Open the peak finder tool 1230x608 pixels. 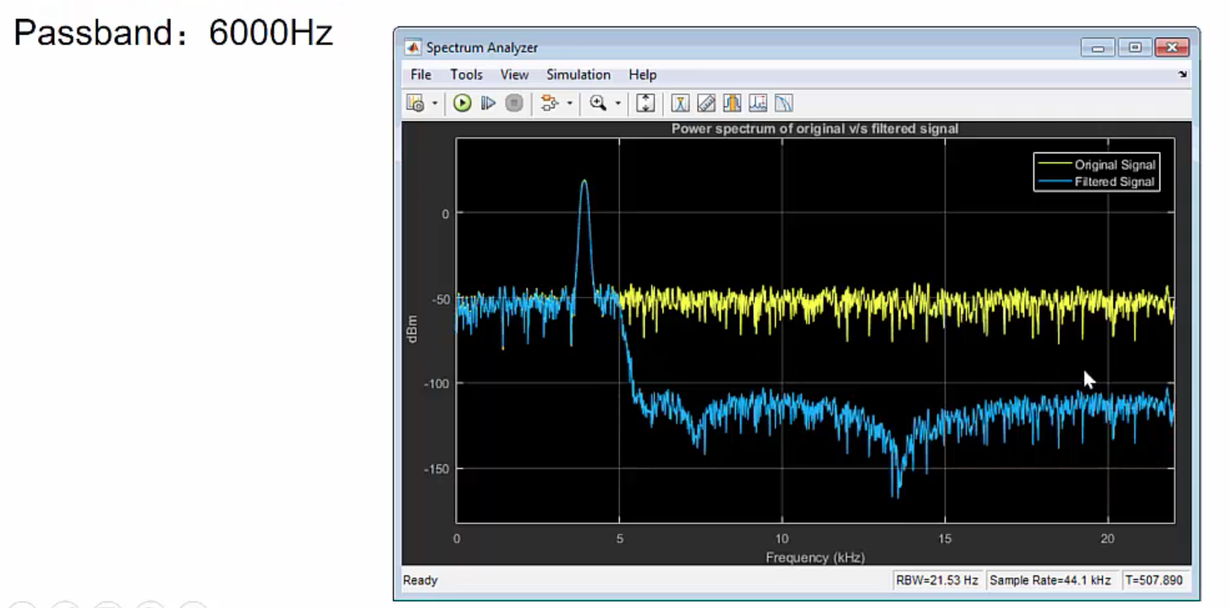pos(732,103)
